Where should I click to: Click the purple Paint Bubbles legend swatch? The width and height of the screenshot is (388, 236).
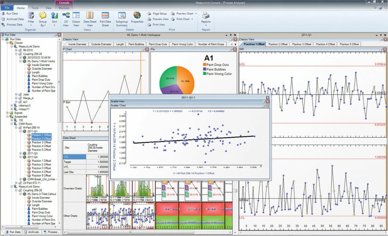[204, 69]
